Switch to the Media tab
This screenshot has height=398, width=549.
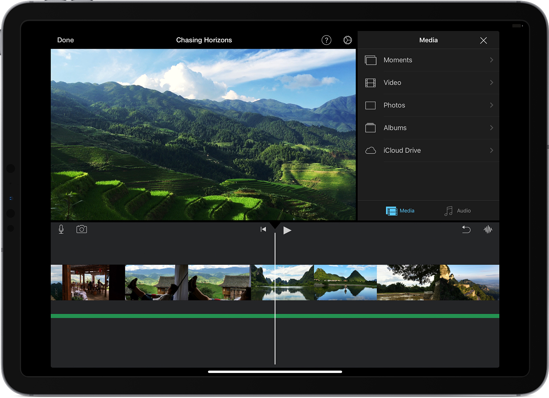[400, 211]
